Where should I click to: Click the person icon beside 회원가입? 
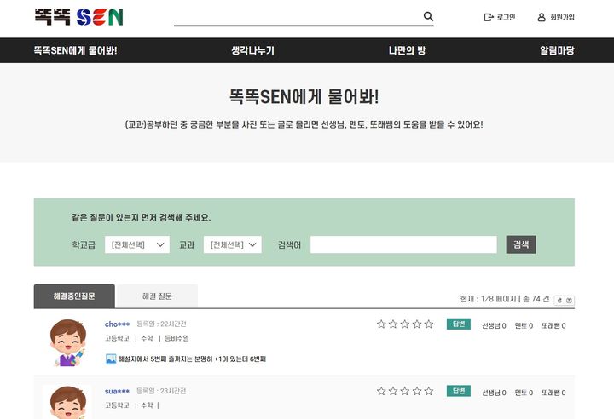(542, 17)
